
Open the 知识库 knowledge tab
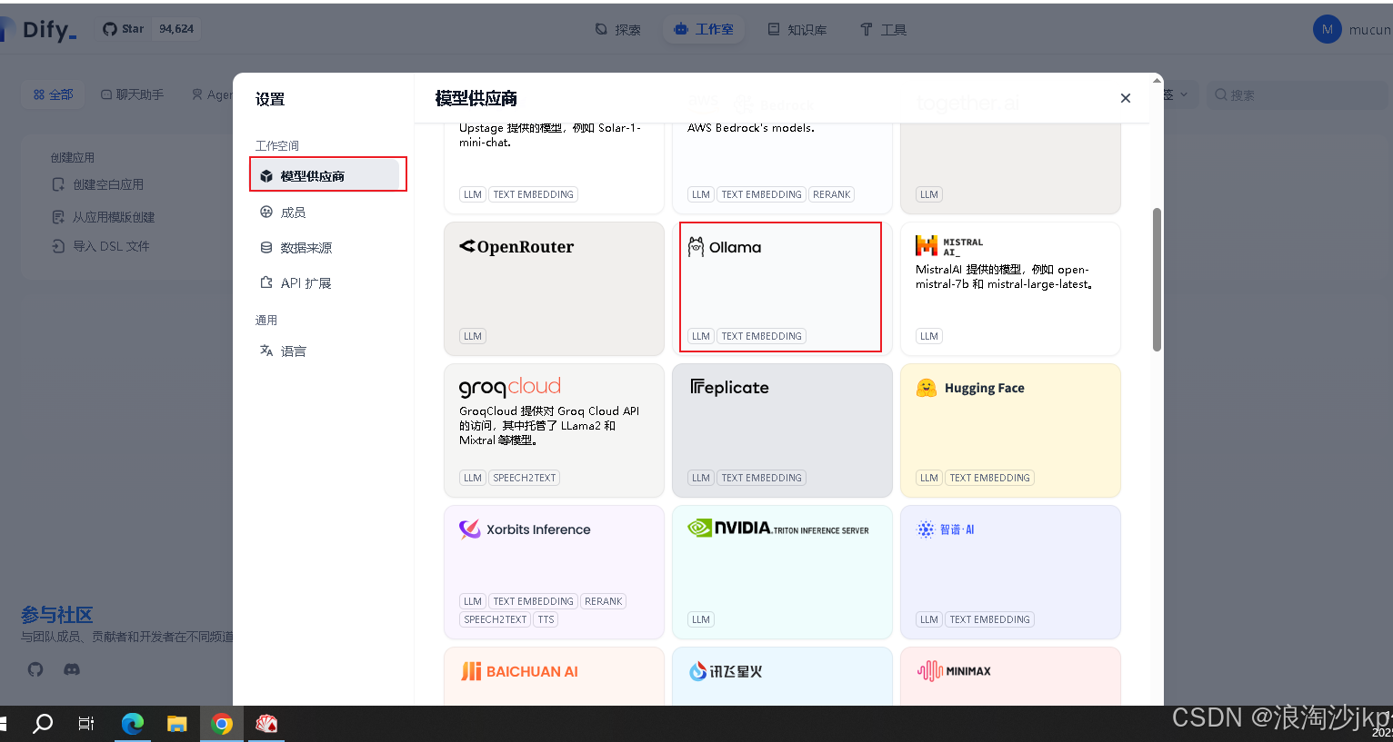797,29
